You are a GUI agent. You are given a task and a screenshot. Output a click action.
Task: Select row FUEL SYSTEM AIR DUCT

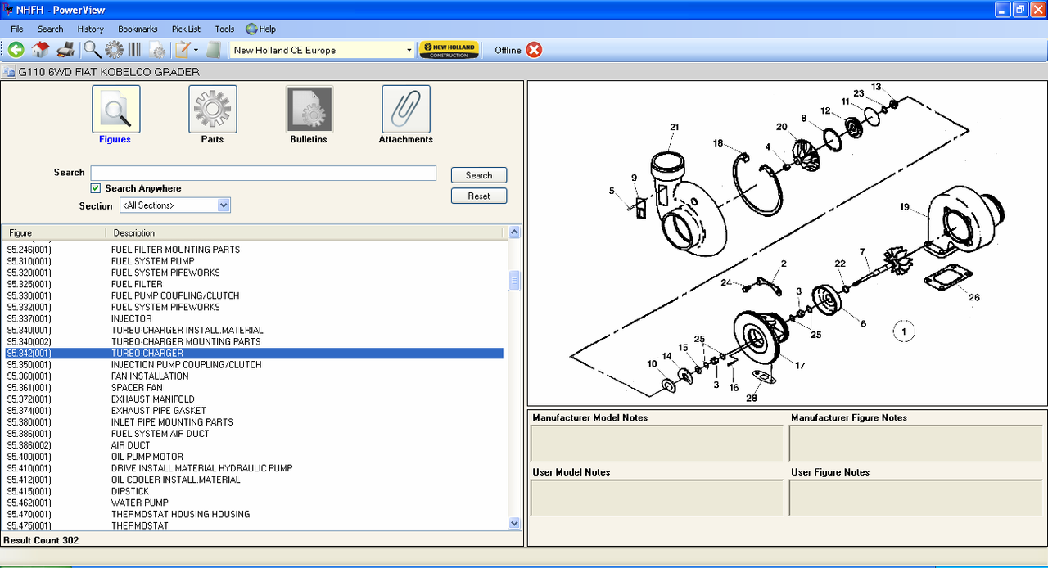coord(254,434)
